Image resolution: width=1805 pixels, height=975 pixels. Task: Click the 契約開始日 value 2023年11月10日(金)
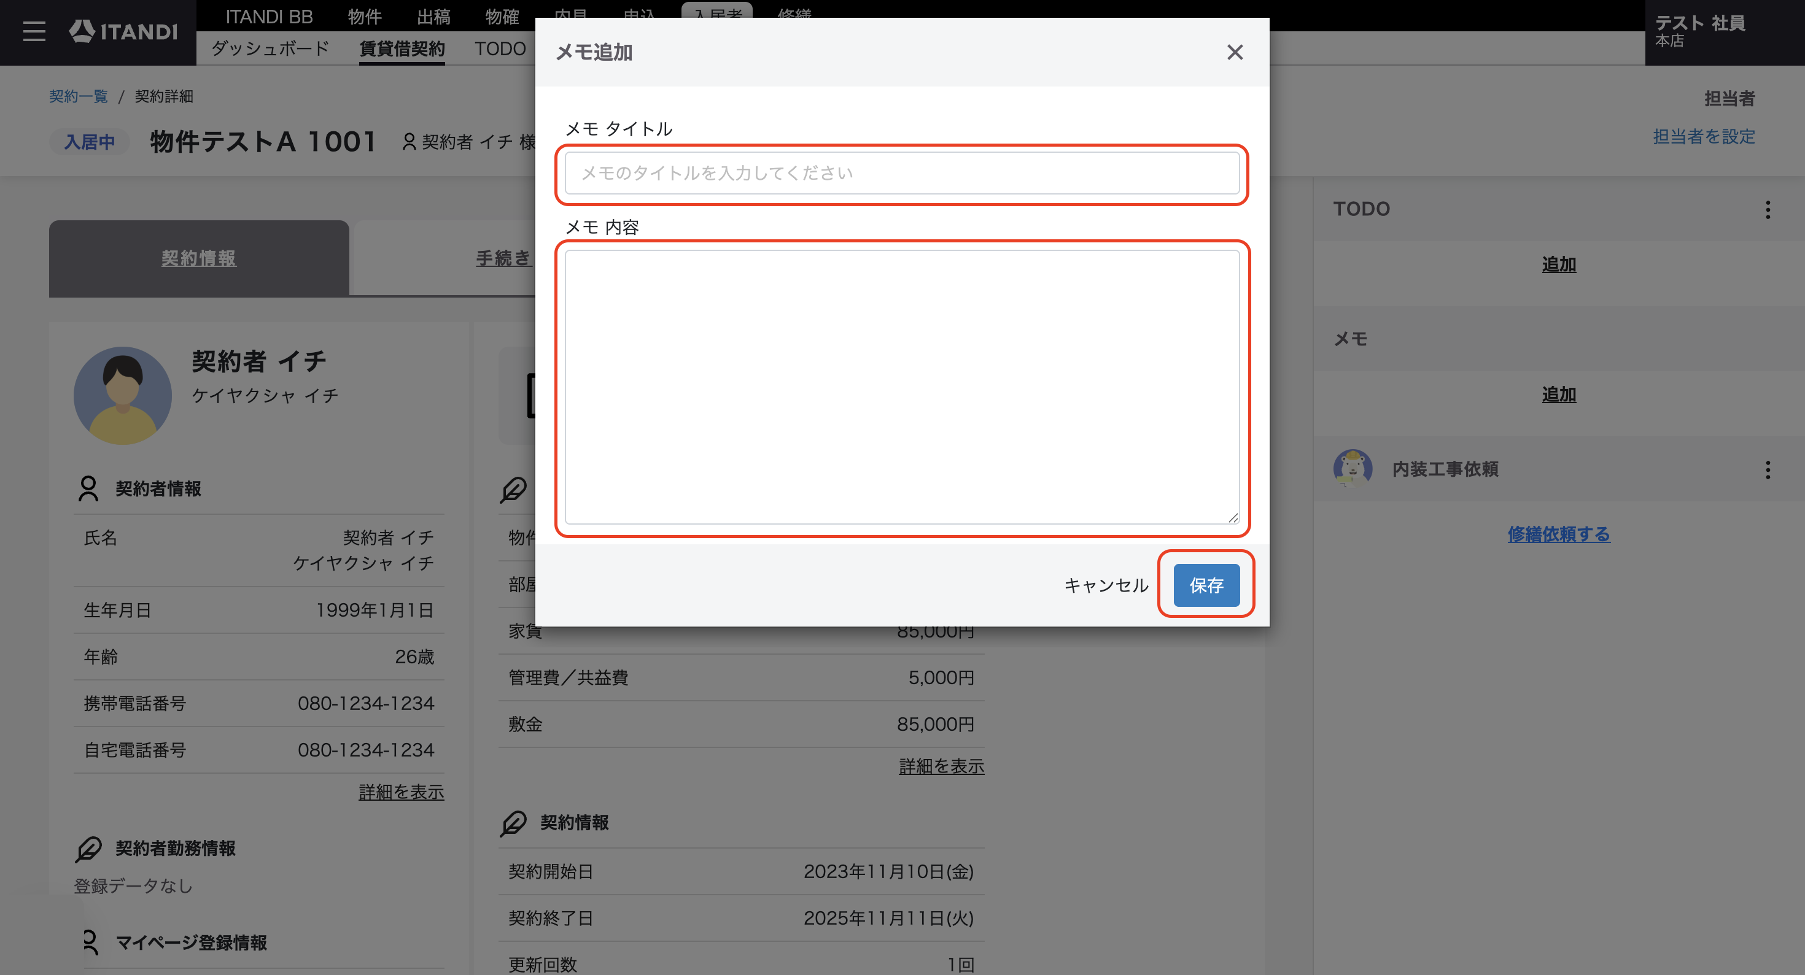point(888,872)
